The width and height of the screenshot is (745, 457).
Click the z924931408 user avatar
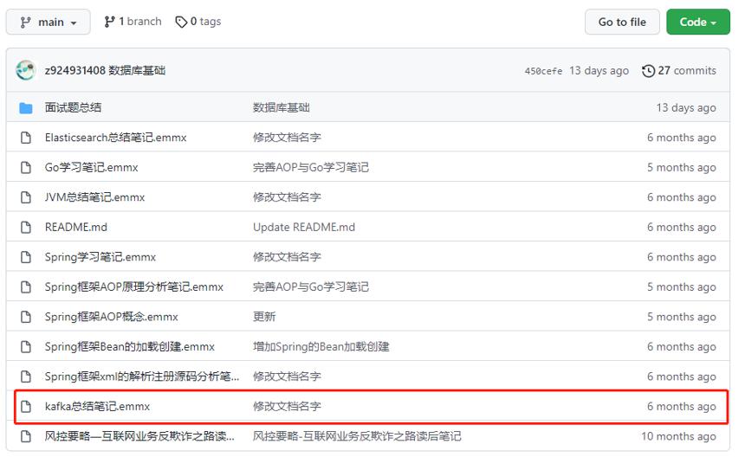point(26,70)
